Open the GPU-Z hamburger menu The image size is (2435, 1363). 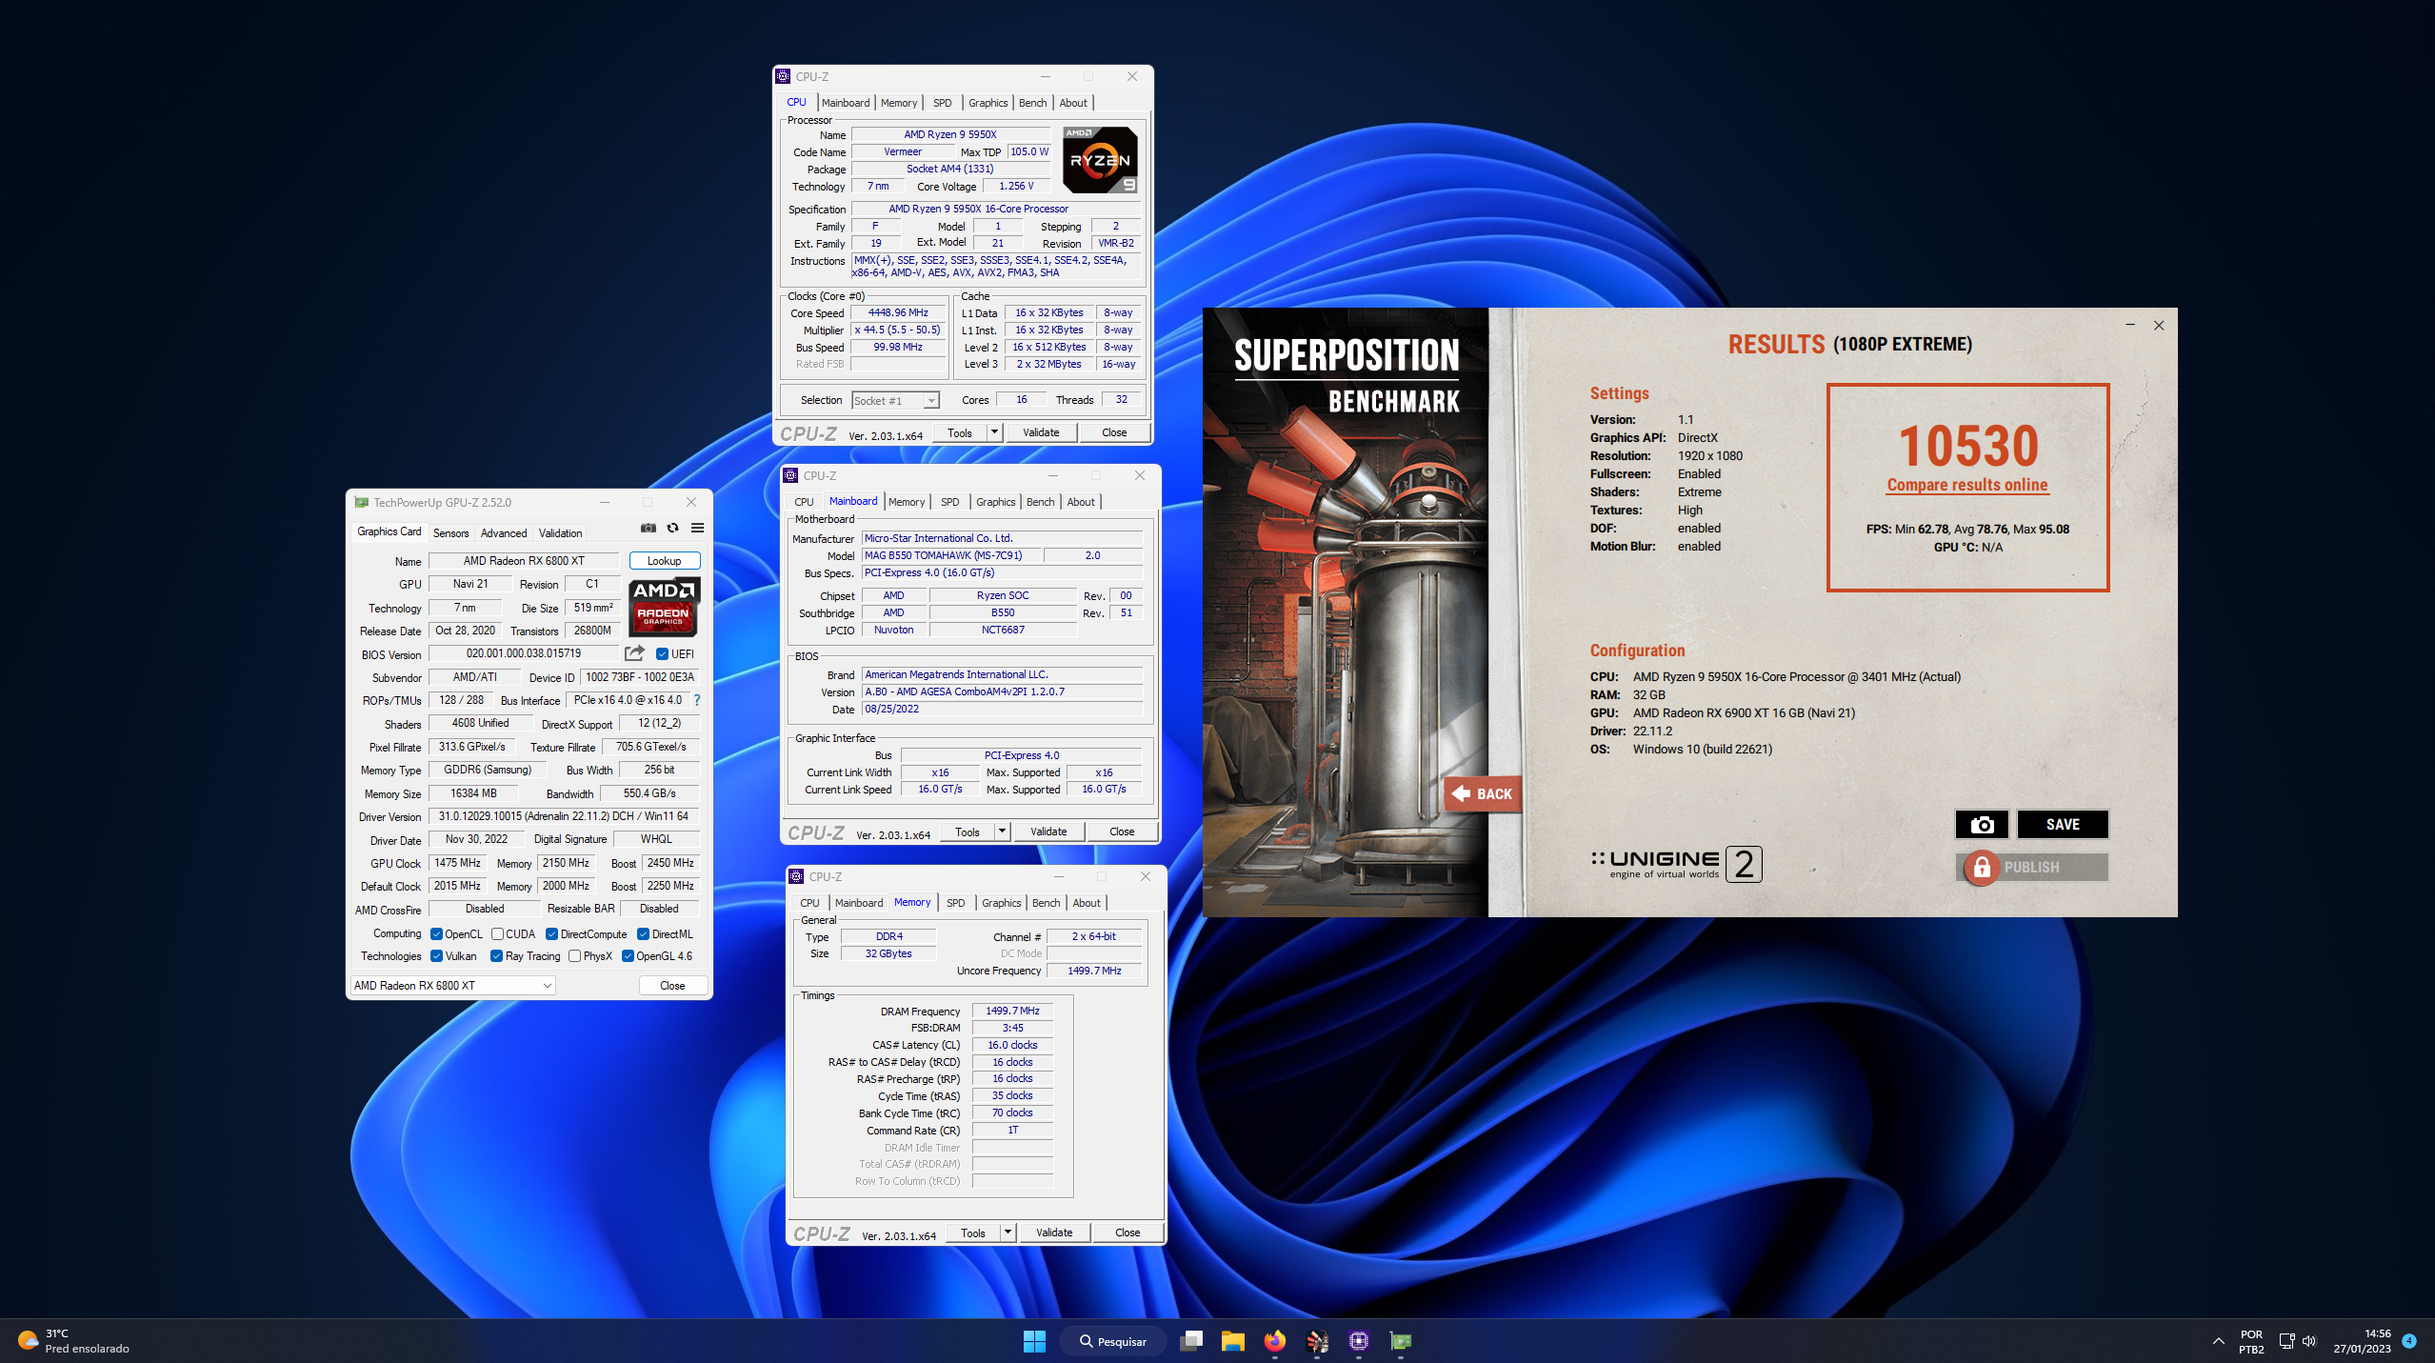(x=697, y=528)
